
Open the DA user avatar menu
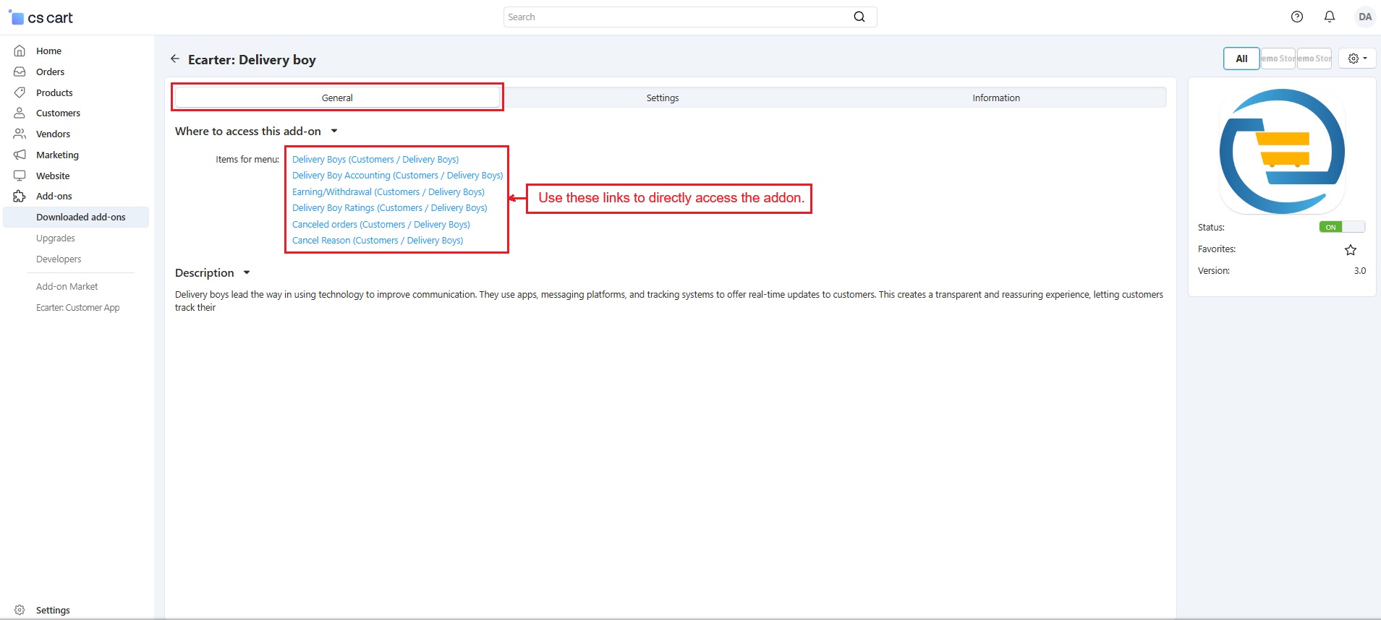click(1365, 17)
